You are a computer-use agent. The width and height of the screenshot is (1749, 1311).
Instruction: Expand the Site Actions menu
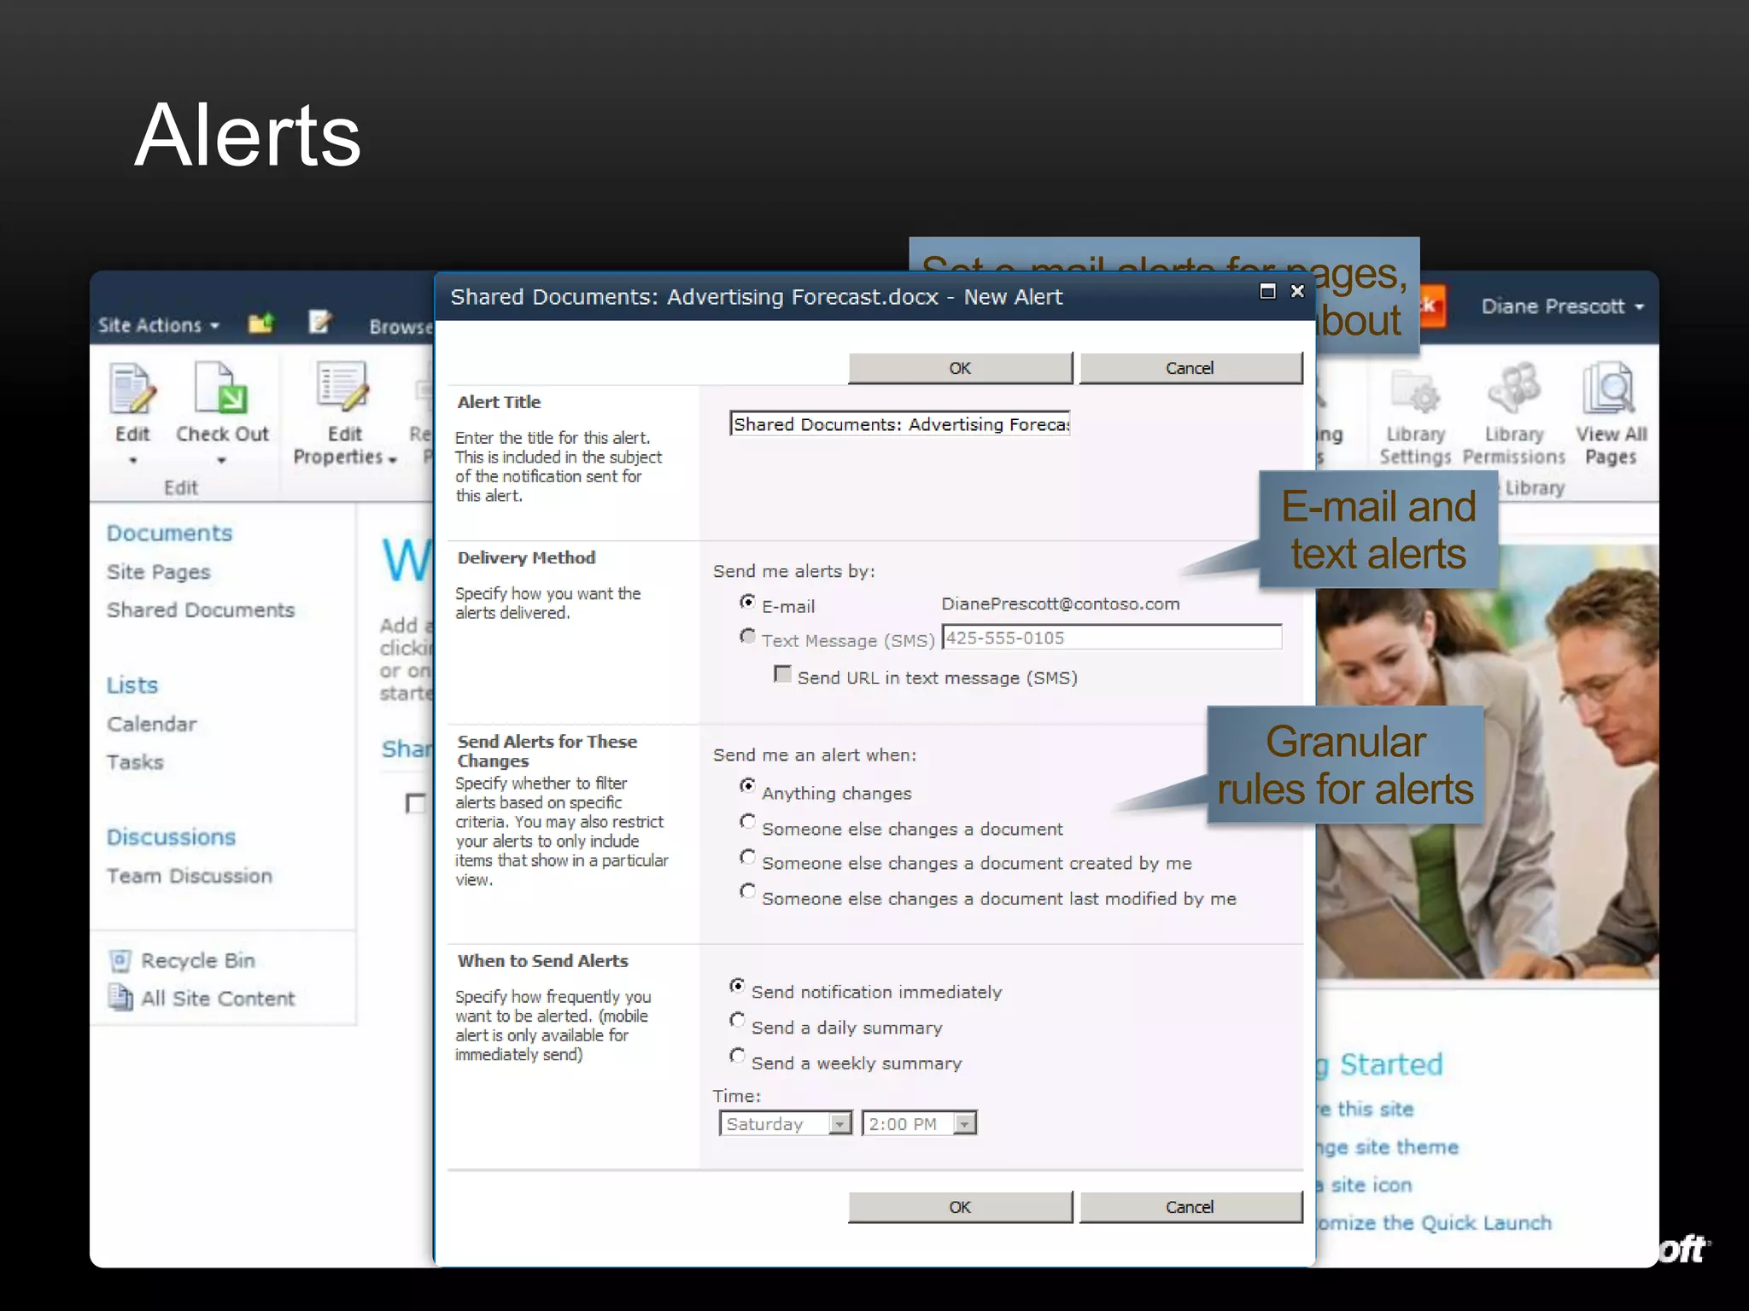click(x=159, y=325)
